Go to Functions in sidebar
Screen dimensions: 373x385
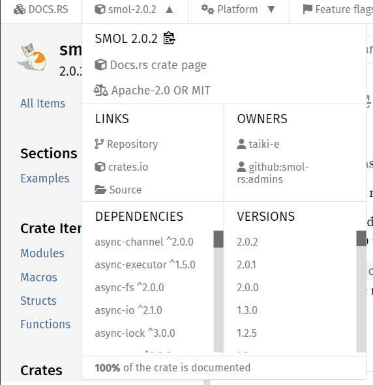pos(46,324)
